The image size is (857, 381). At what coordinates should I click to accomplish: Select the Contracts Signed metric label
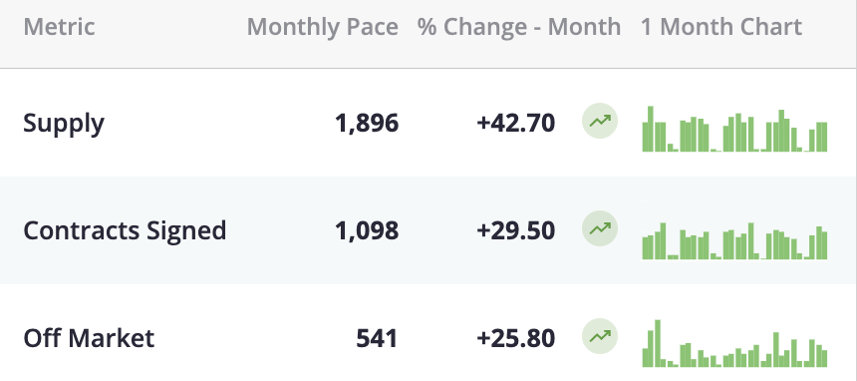pos(125,230)
